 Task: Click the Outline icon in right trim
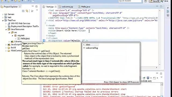[x=168, y=11]
